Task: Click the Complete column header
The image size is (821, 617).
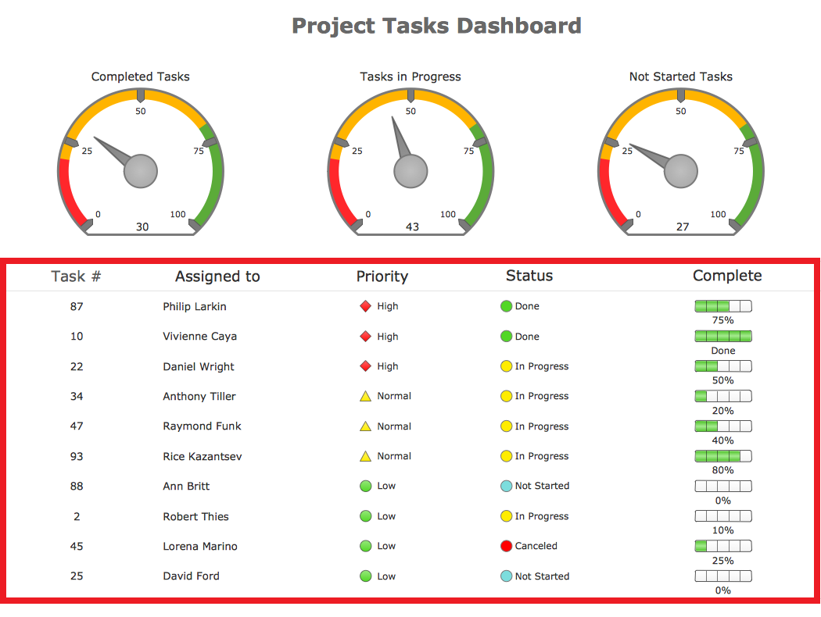Action: pos(727,276)
